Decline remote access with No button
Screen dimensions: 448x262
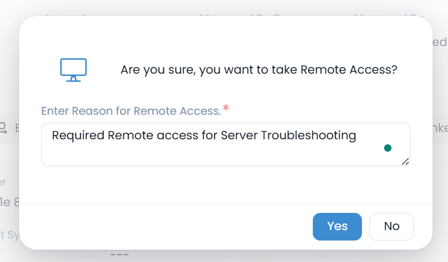tap(391, 226)
